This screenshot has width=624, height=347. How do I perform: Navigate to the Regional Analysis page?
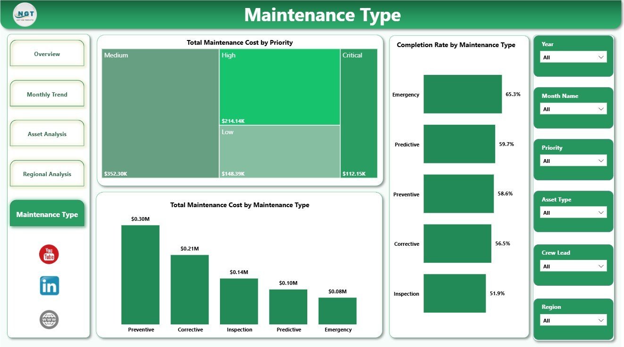(x=47, y=174)
